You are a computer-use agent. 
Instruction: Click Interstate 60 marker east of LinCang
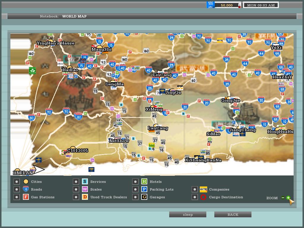point(193,80)
